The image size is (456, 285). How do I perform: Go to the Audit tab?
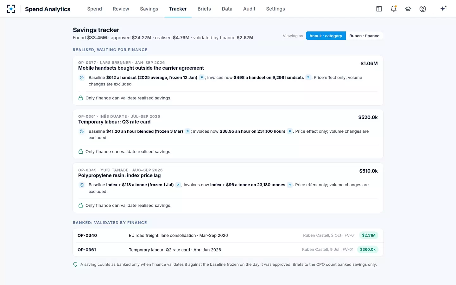tap(249, 9)
